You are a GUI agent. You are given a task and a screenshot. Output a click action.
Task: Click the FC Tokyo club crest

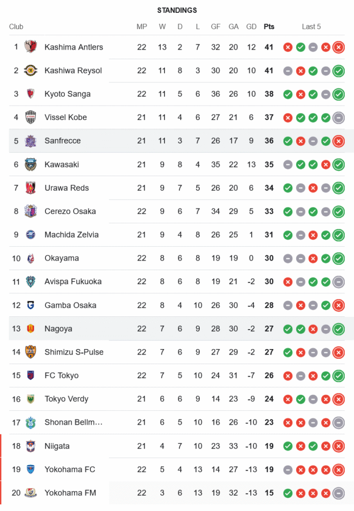click(x=31, y=376)
